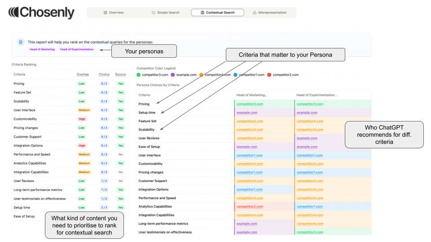Click High overlap badge for Integration Options
Viewport: 431px width, 242px height.
point(82,146)
